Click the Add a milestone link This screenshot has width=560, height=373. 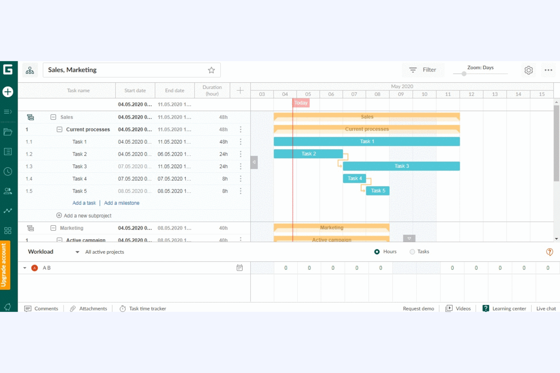[x=121, y=203]
